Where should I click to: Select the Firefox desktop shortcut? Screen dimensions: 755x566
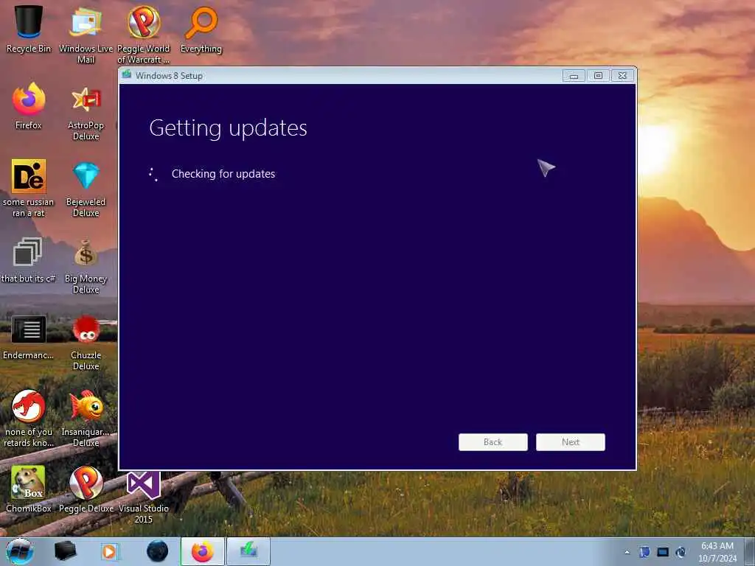tap(29, 106)
